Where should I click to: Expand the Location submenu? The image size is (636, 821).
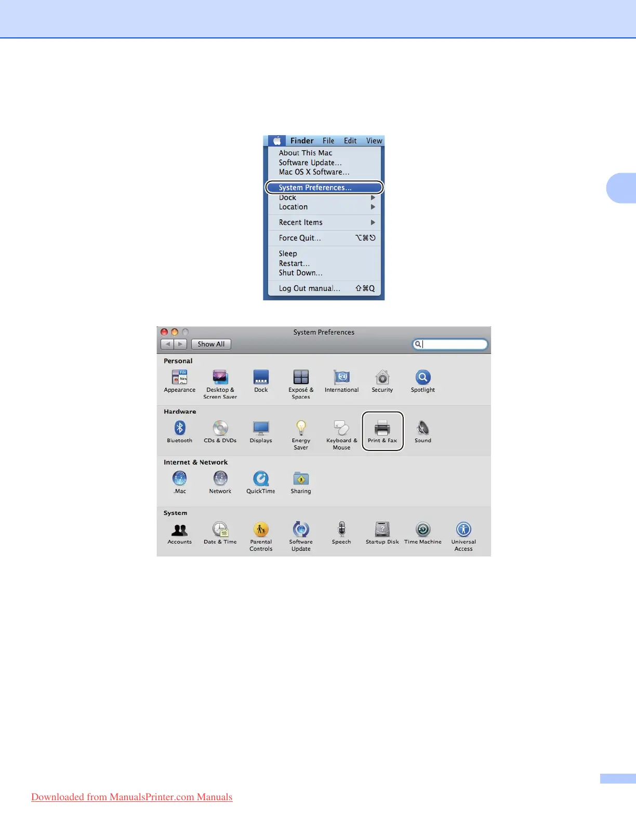coord(325,207)
